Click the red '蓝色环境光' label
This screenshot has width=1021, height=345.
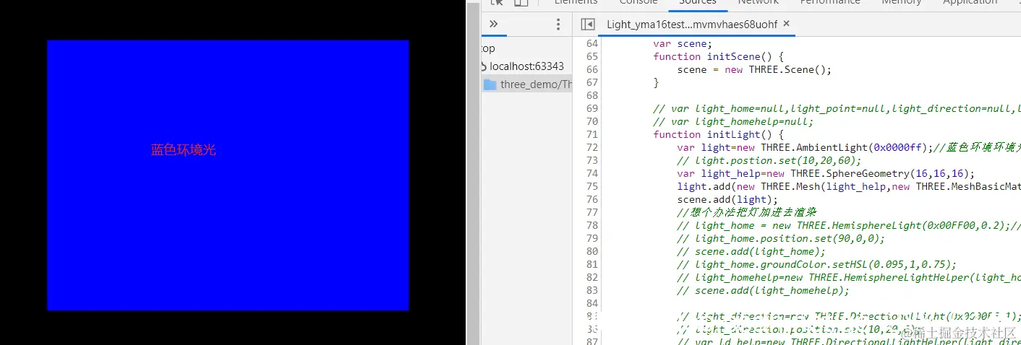point(183,150)
